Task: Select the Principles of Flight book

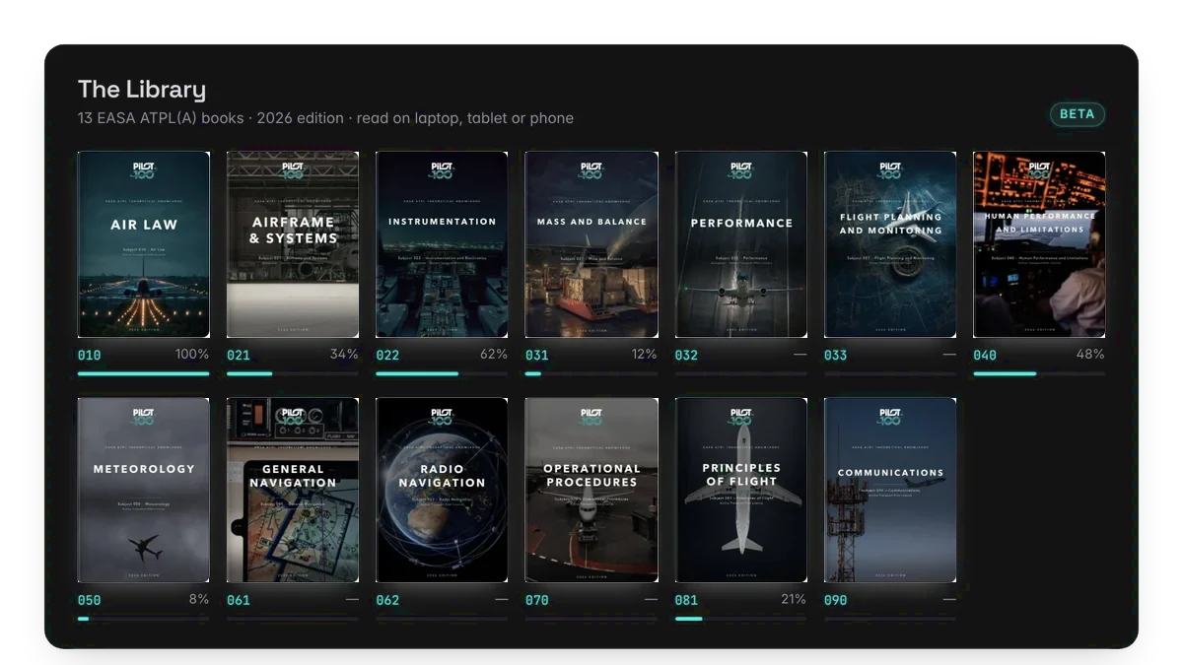Action: (740, 491)
